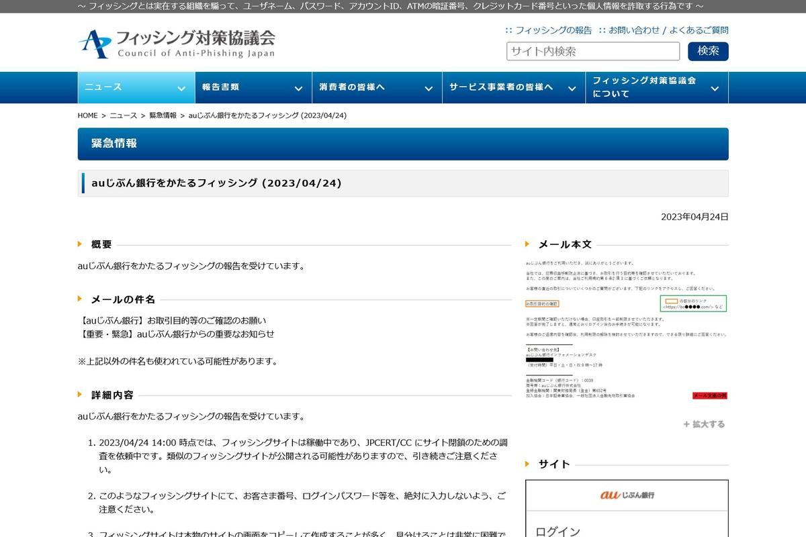Click the subject line 【重要・緊急】auじぶん銀行からの重要なお知らせ
The height and width of the screenshot is (537, 806).
(177, 334)
